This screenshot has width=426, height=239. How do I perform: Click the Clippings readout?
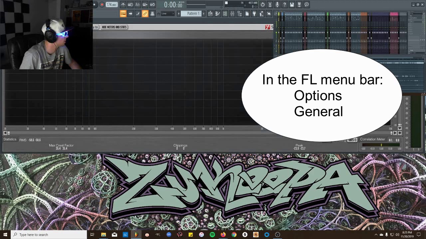pos(180,147)
